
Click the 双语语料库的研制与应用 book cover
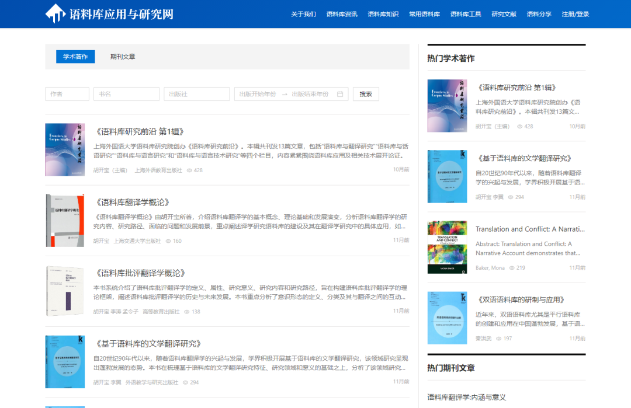[447, 318]
